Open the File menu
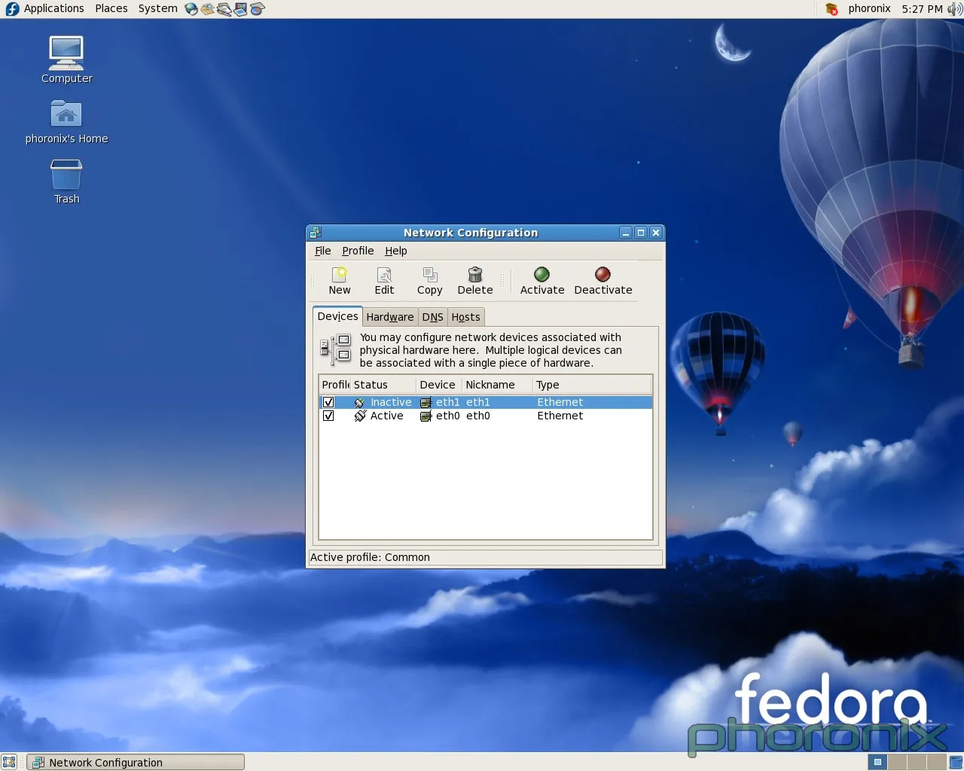Viewport: 964px width, 771px height. pyautogui.click(x=322, y=251)
